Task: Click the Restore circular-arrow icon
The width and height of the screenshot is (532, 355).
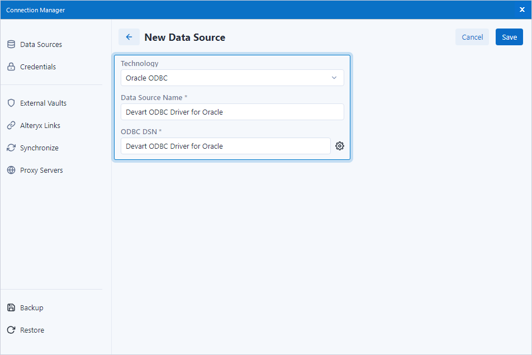Action: (x=12, y=330)
